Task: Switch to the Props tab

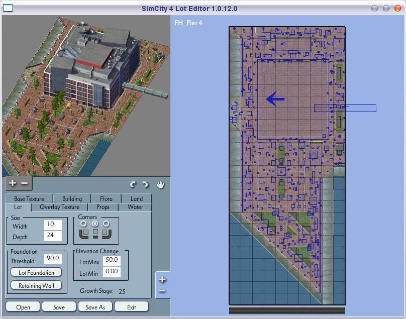Action: [x=103, y=207]
